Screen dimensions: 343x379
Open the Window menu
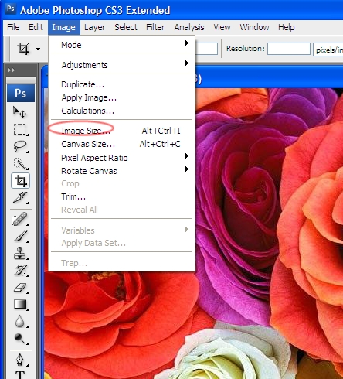[x=254, y=27]
